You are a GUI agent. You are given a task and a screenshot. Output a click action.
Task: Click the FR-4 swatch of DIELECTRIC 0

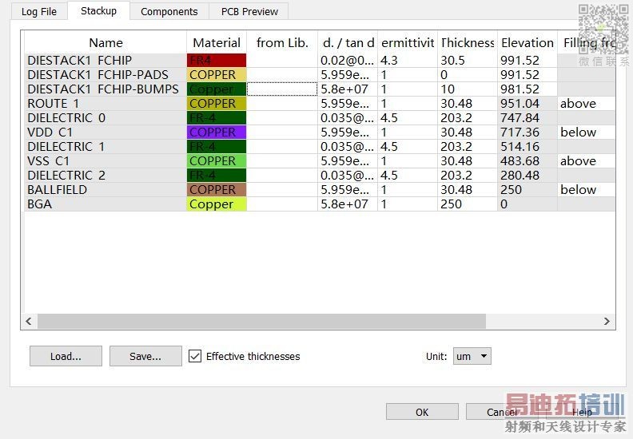[217, 117]
